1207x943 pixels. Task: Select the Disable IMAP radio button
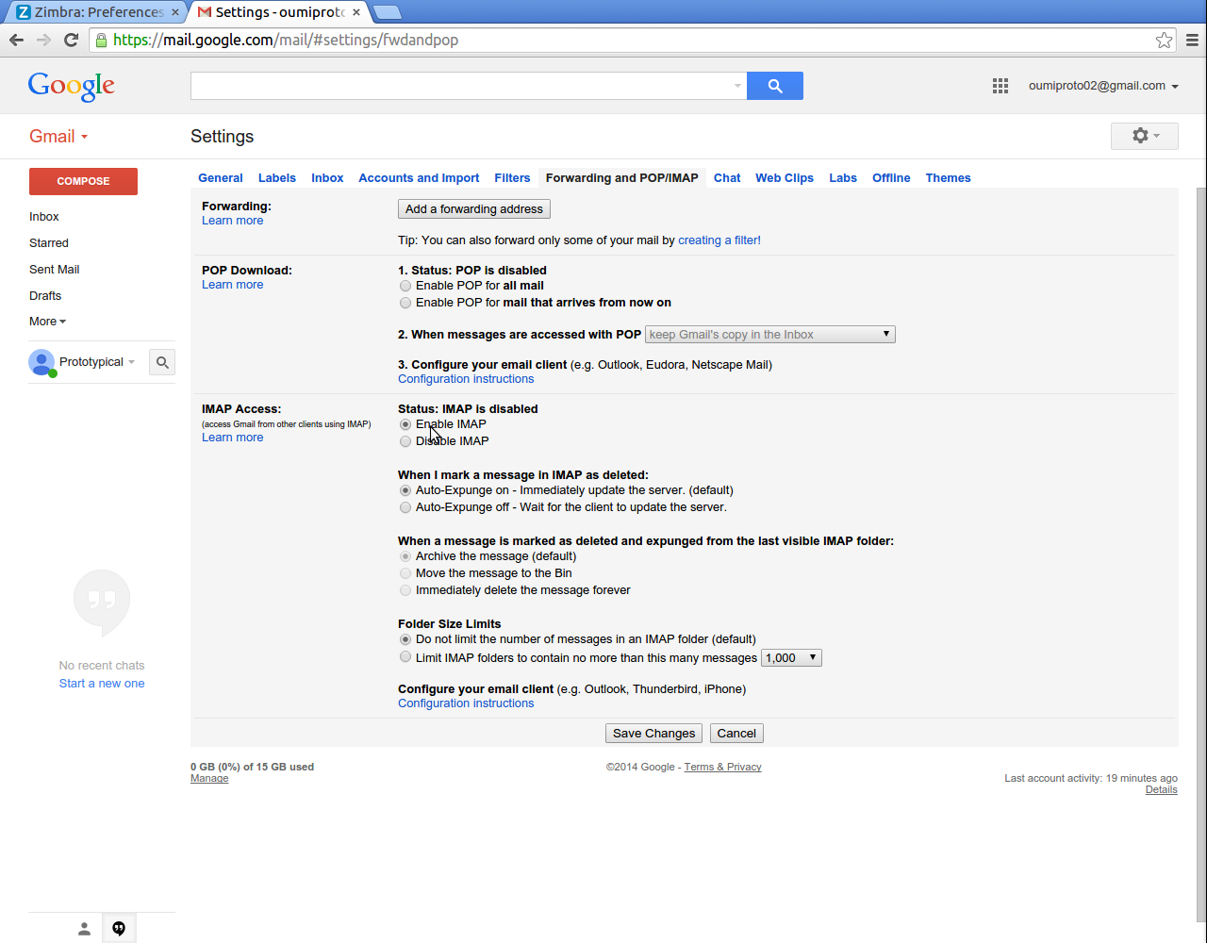coord(405,441)
